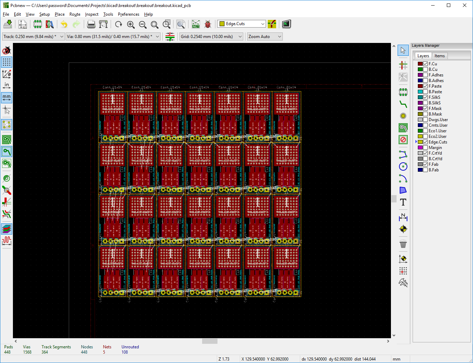Switch to the Items tab
The image size is (473, 363).
coord(439,56)
